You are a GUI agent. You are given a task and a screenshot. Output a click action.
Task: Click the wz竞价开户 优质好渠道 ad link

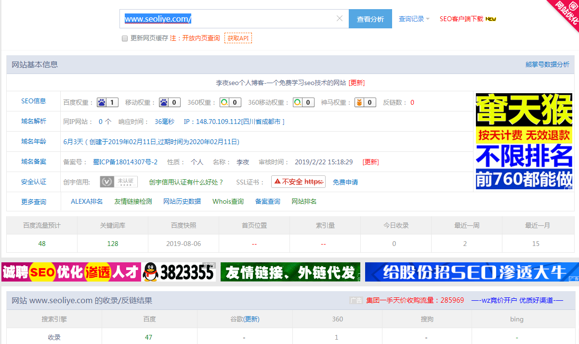point(517,300)
